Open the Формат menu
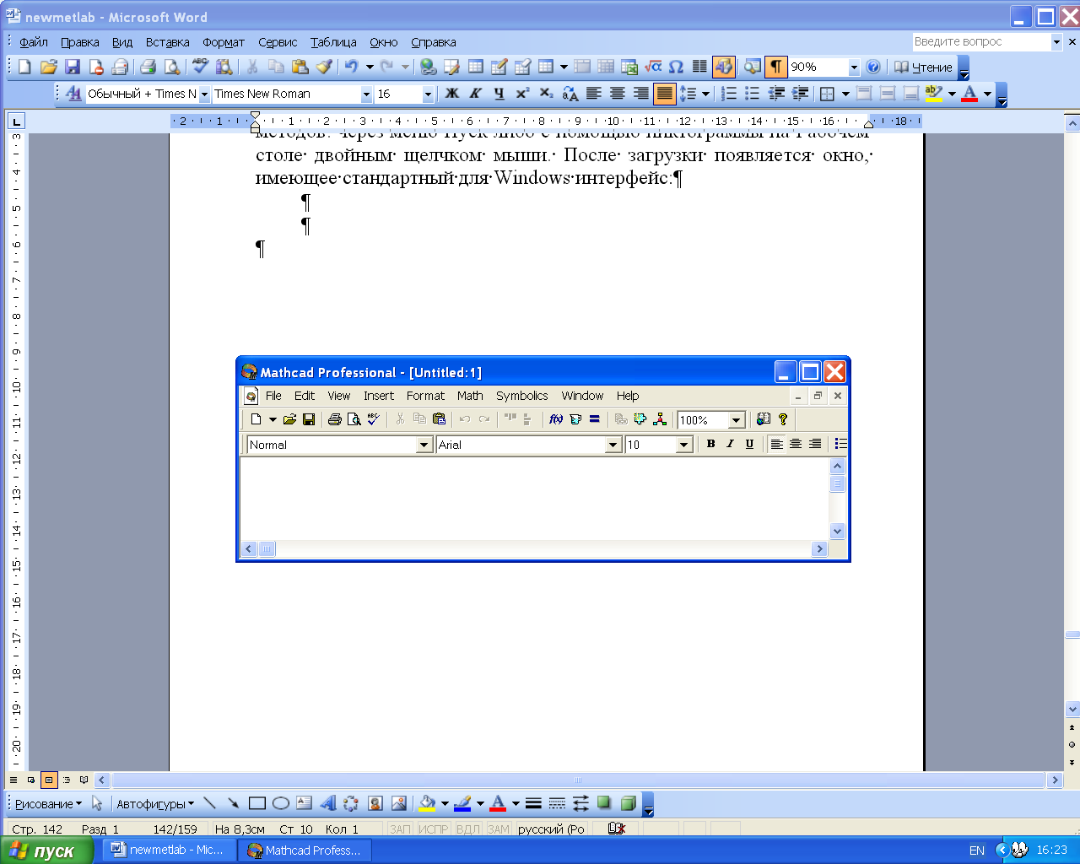Image resolution: width=1080 pixels, height=864 pixels. coord(224,42)
